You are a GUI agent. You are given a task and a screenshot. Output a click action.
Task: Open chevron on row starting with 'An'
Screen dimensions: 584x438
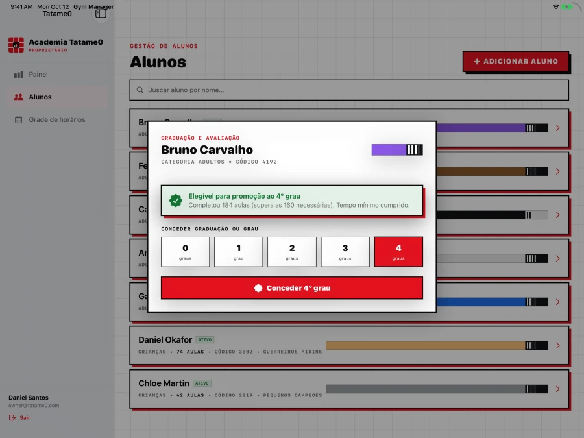point(558,258)
